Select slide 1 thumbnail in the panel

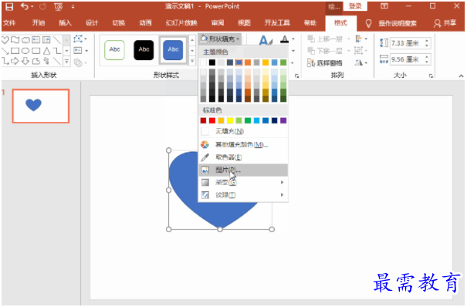tap(41, 106)
